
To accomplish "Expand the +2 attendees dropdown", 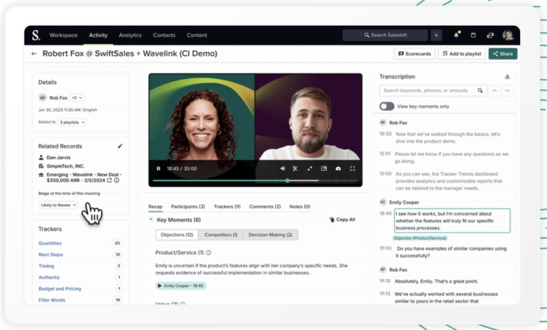I will [76, 98].
